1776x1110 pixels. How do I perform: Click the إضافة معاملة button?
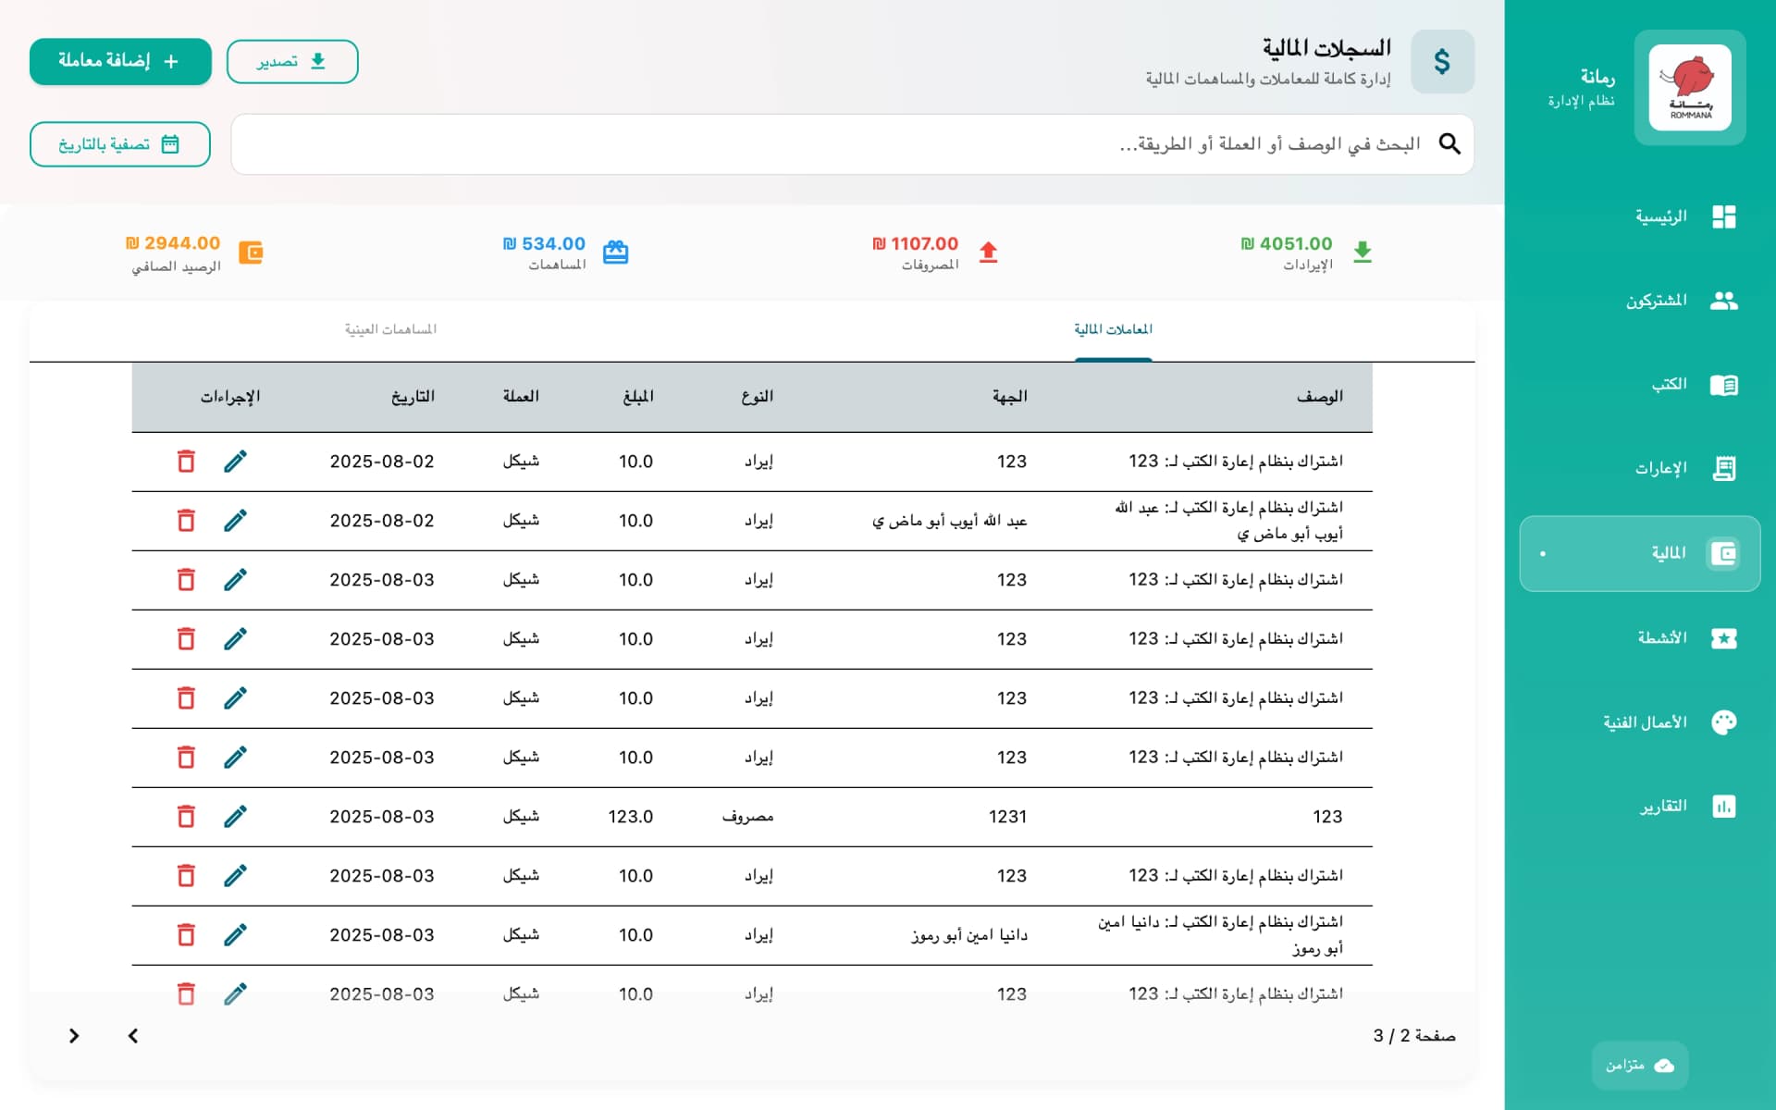[119, 61]
